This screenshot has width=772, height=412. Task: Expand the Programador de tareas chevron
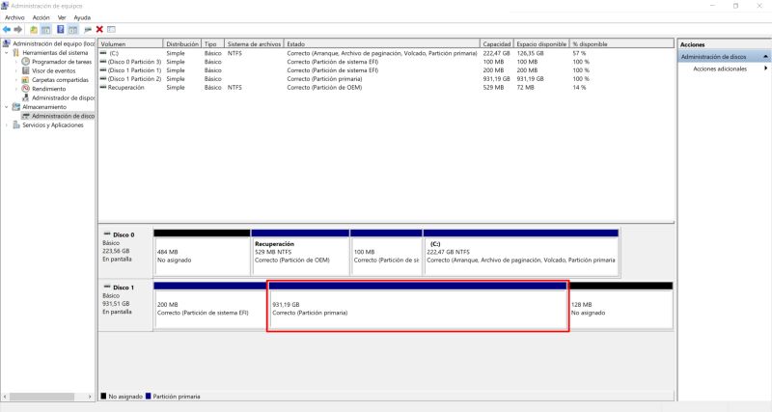pyautogui.click(x=16, y=62)
